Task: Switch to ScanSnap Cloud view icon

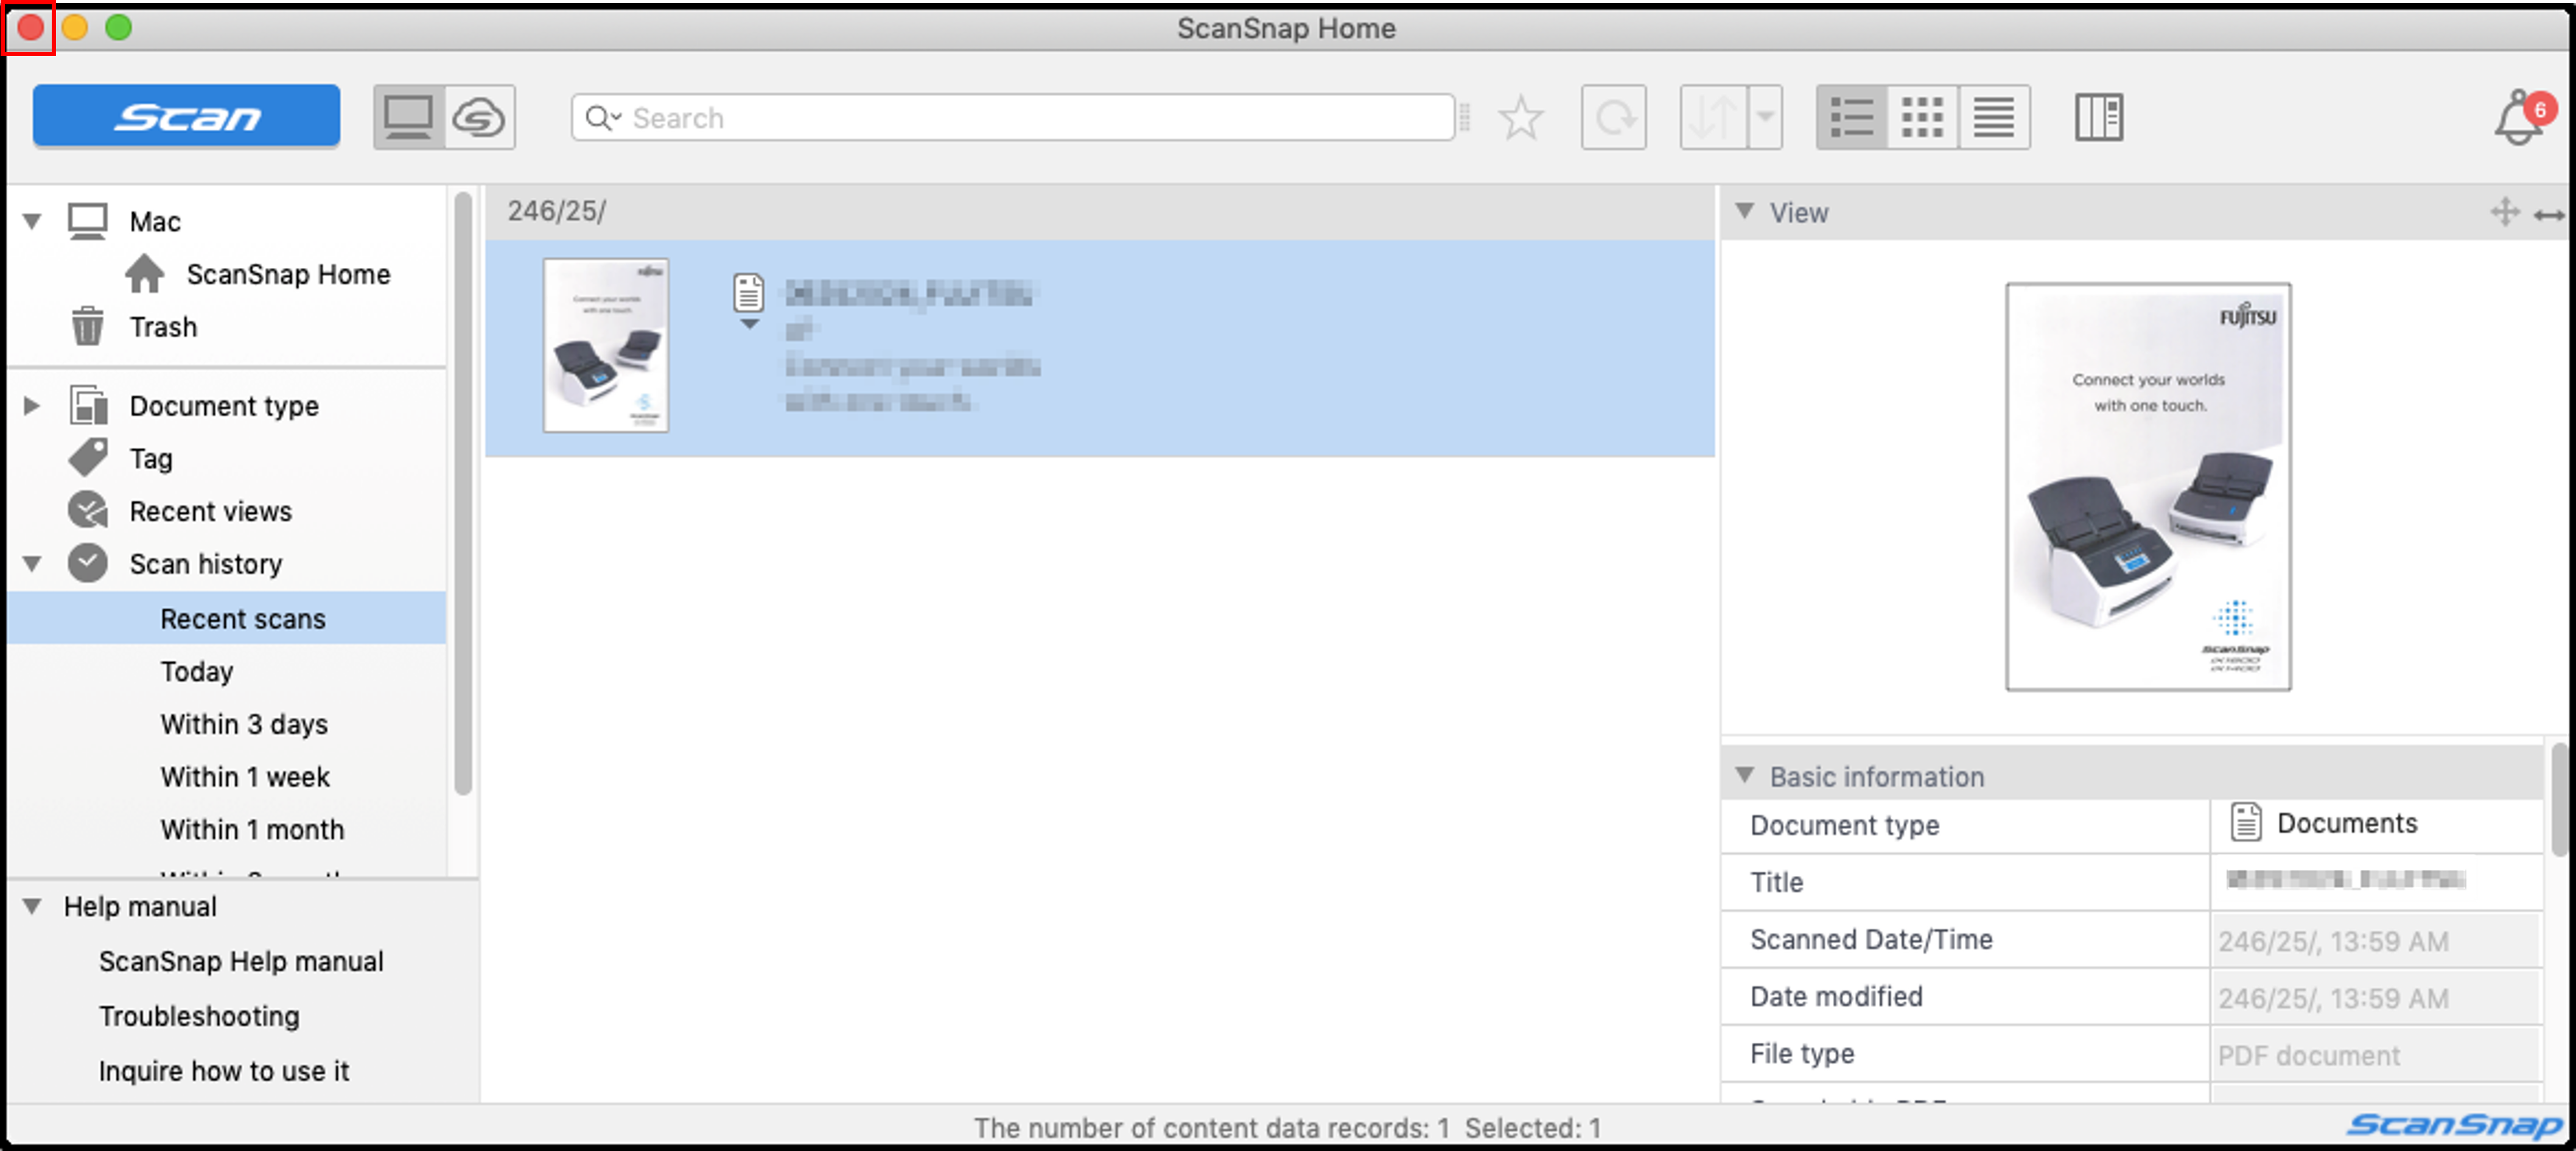Action: pos(479,117)
